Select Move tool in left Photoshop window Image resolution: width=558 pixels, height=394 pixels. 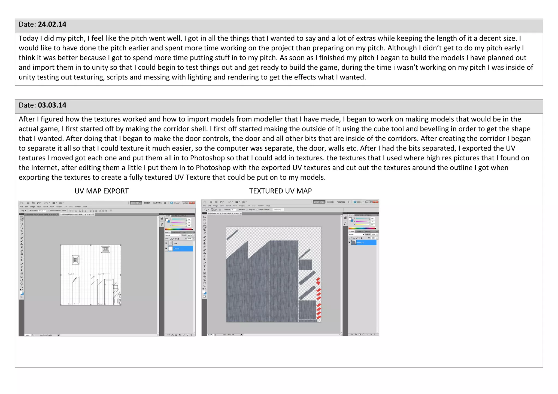pos(22,218)
